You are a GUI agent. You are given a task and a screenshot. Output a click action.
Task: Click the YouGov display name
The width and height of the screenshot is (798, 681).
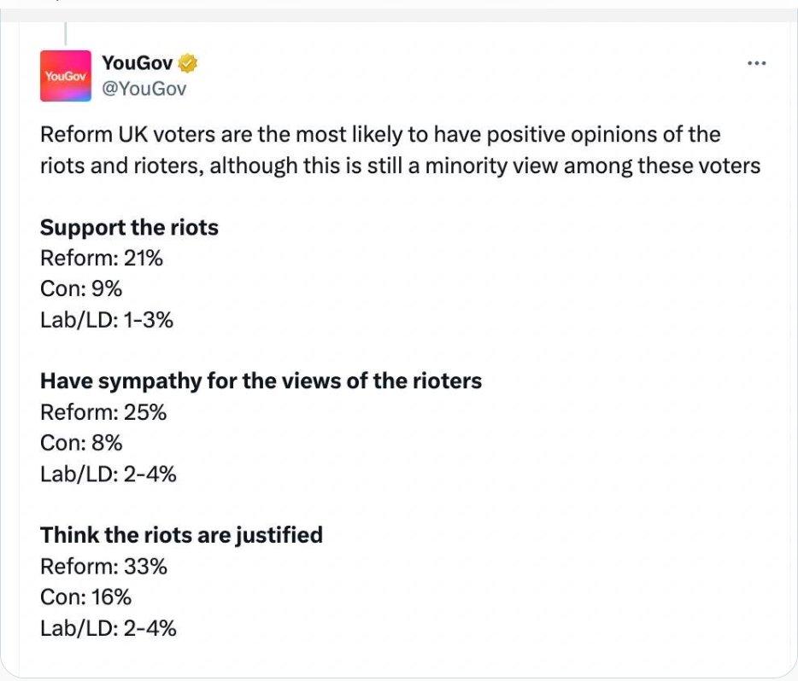138,63
